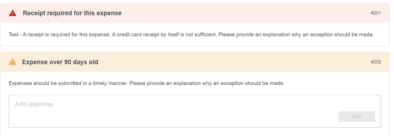This screenshot has width=394, height=136.
Task: Select the "Expense over 90 days old" heading
Action: coord(60,62)
